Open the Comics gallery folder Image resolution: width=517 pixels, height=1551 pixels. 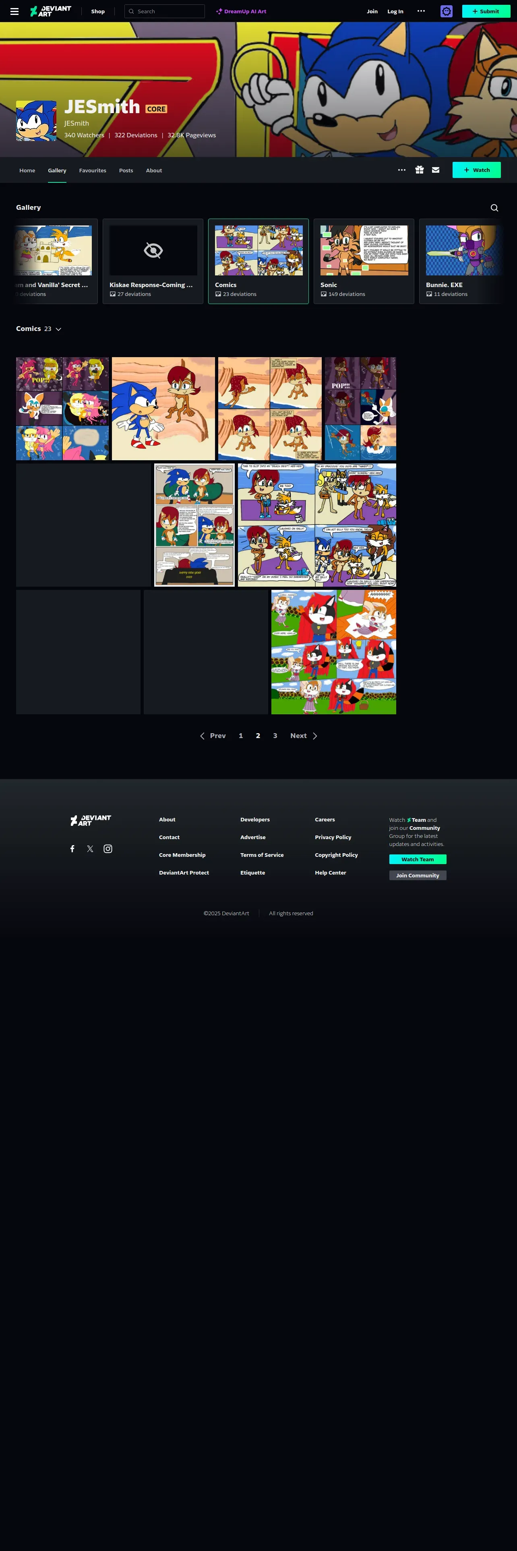(259, 261)
